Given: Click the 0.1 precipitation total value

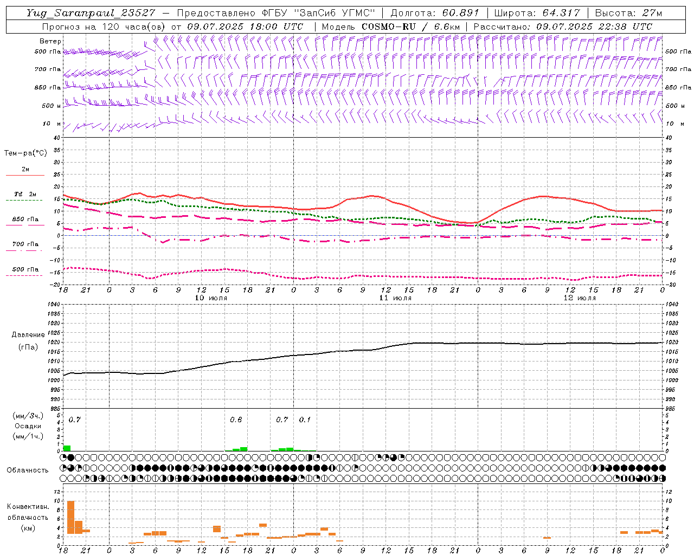Looking at the screenshot, I should click(305, 420).
